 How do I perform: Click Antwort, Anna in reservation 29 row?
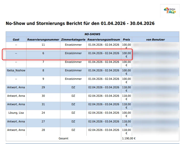click(x=16, y=87)
